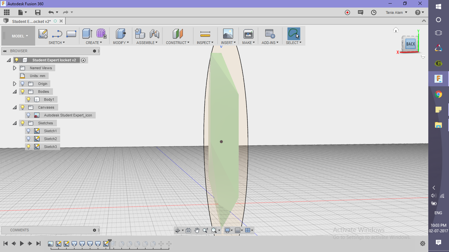Select the Press Pull modify tool
449x252 pixels.
tap(121, 34)
